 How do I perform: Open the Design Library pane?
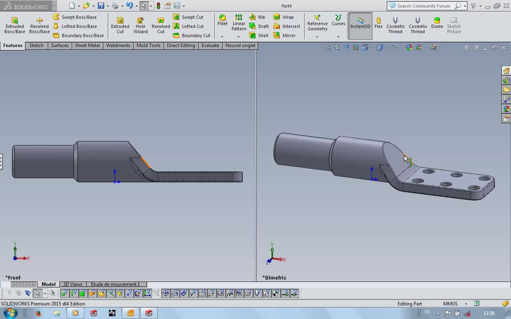click(x=506, y=81)
